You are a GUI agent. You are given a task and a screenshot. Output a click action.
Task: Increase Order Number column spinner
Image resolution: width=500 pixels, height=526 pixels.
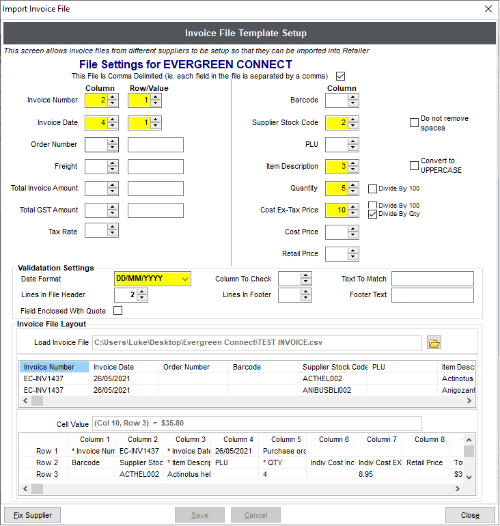pyautogui.click(x=113, y=141)
